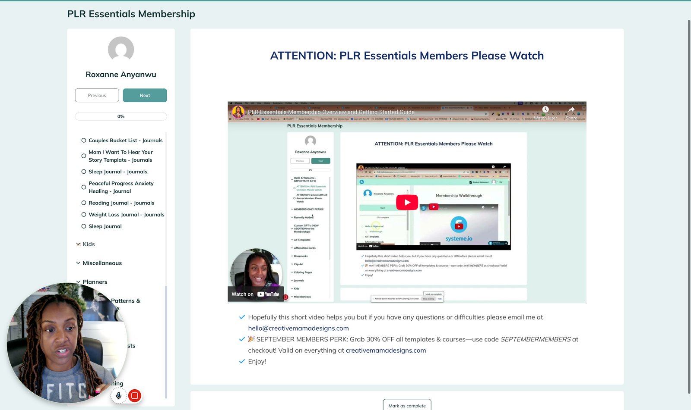Mark Weight Loss Journal - Journals circle
691x410 pixels.
point(84,214)
